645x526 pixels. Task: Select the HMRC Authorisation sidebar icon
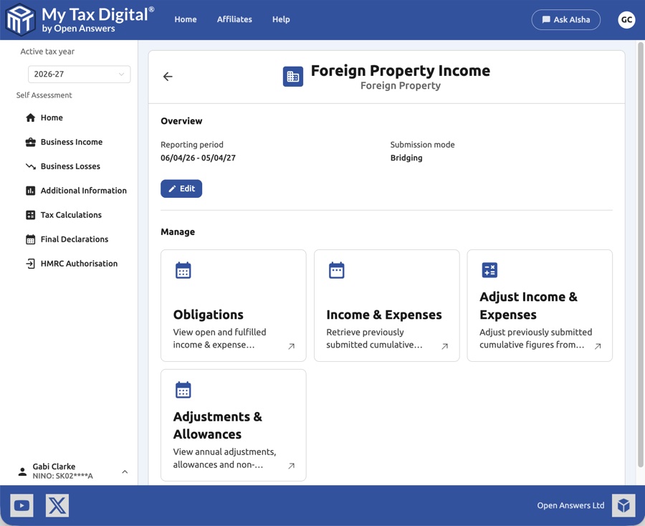[30, 263]
